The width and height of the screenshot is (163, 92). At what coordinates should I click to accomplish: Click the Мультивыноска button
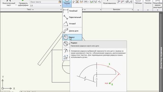tap(109, 3)
